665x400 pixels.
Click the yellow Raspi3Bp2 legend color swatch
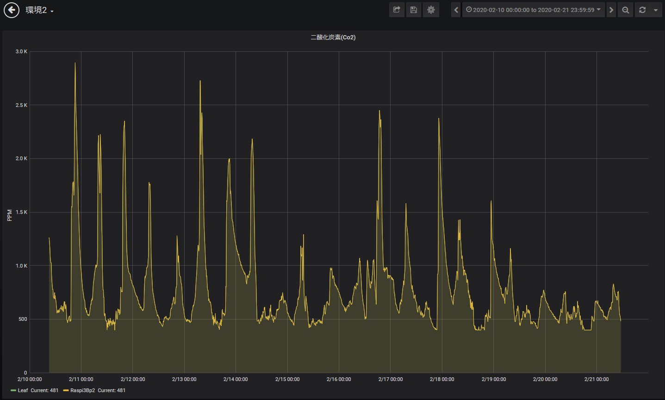[66, 390]
